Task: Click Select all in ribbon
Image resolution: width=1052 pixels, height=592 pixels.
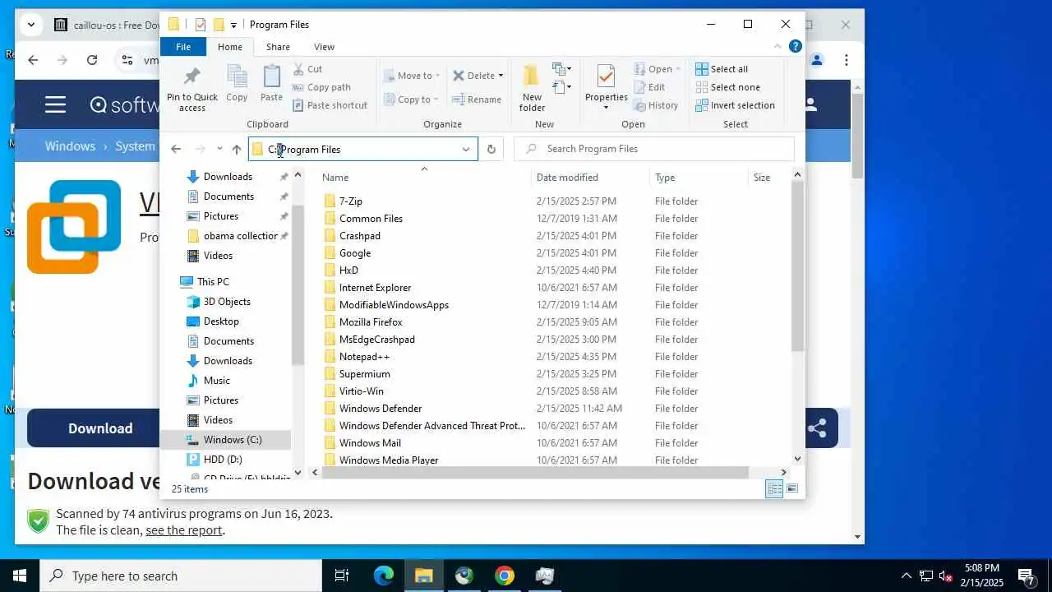Action: [x=722, y=69]
